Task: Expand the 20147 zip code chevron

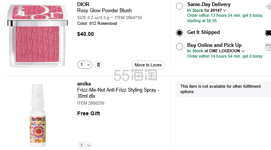Action: click(225, 11)
